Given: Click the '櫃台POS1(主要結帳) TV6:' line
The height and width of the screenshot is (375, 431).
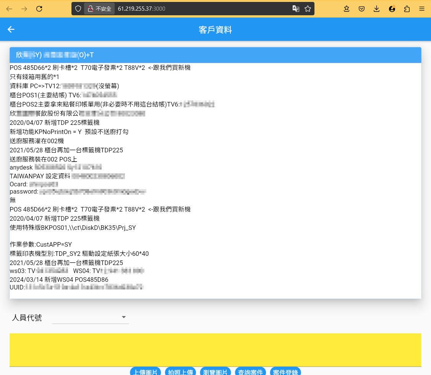Looking at the screenshot, I should (45, 95).
